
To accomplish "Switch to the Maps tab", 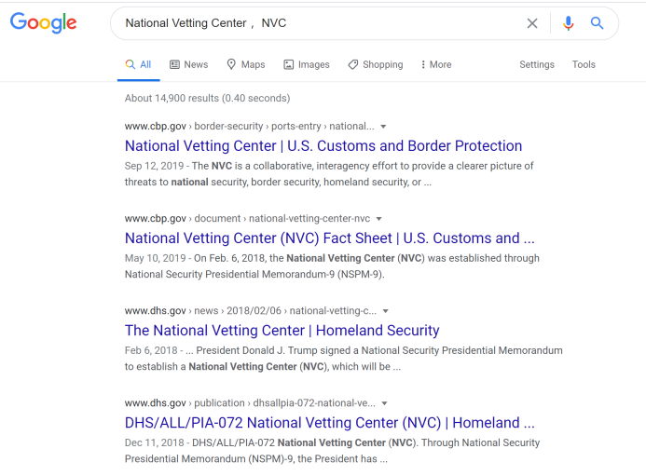I will tap(245, 64).
